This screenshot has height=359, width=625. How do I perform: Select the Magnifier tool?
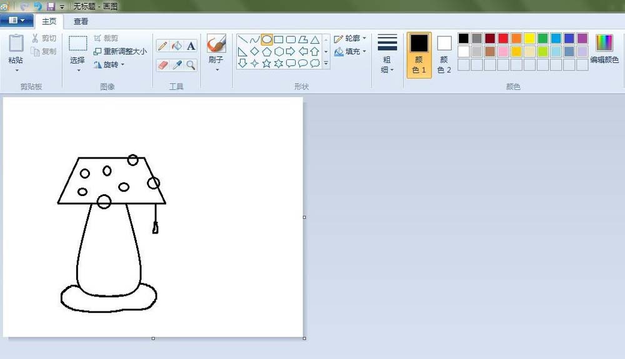(191, 65)
